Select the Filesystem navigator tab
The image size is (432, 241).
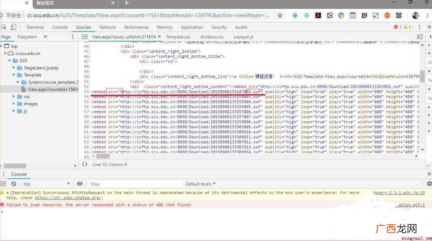pos(27,36)
